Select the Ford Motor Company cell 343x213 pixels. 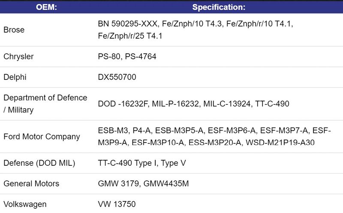pyautogui.click(x=42, y=137)
